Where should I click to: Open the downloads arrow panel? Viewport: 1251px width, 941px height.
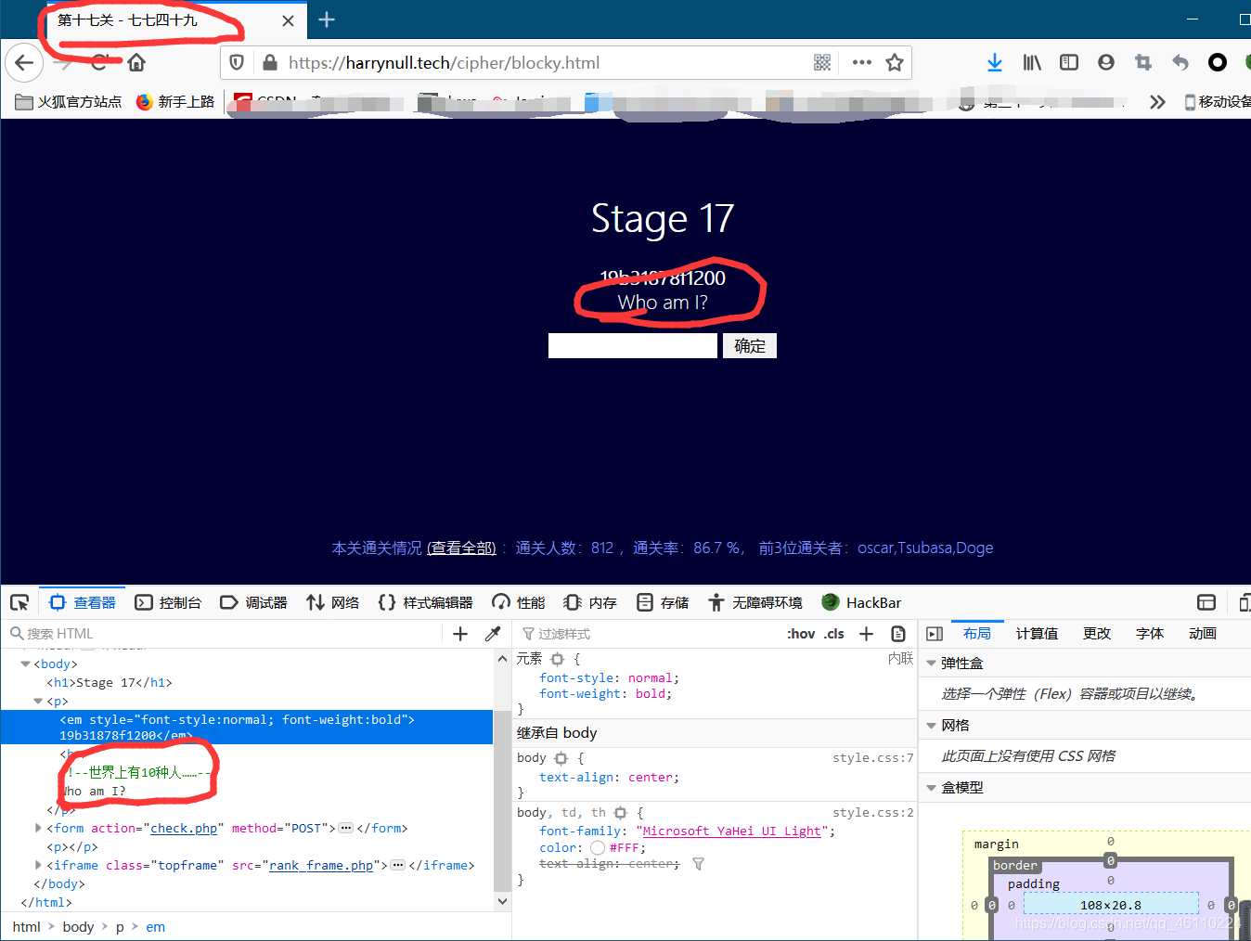[x=995, y=62]
